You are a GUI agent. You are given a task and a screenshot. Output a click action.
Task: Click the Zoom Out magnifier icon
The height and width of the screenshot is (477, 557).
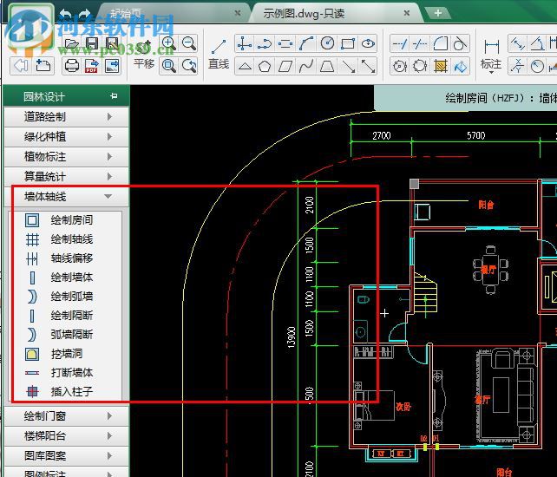coord(188,43)
